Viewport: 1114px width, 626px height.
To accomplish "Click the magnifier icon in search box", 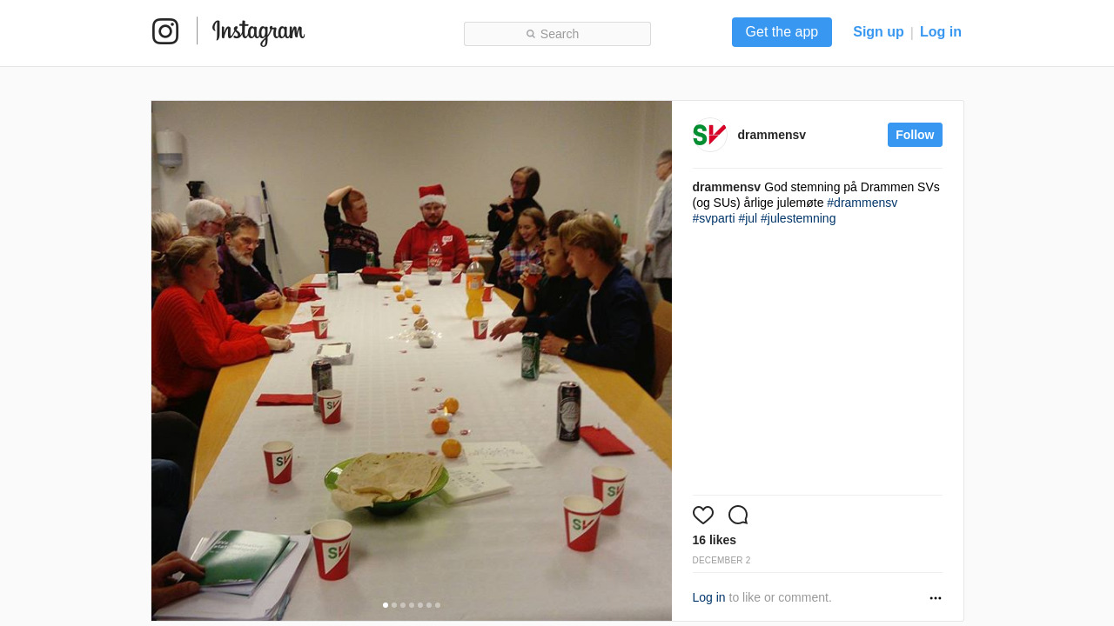I will (531, 34).
